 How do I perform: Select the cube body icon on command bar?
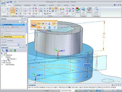44,27
